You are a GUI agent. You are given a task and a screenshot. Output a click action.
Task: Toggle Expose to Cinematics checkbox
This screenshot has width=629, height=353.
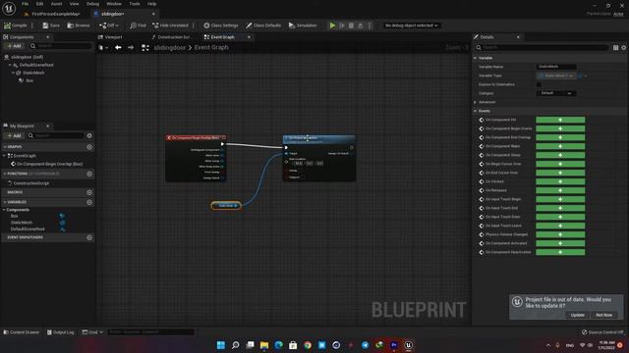pyautogui.click(x=539, y=84)
